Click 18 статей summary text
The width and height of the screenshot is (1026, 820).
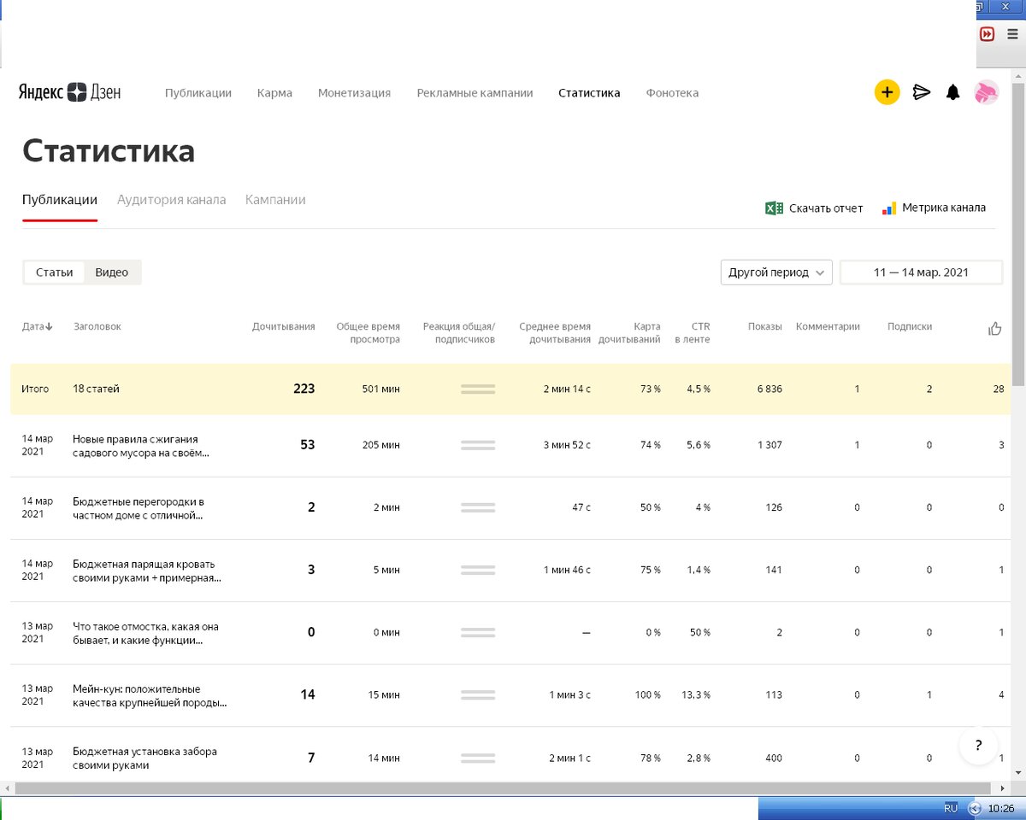pyautogui.click(x=97, y=389)
